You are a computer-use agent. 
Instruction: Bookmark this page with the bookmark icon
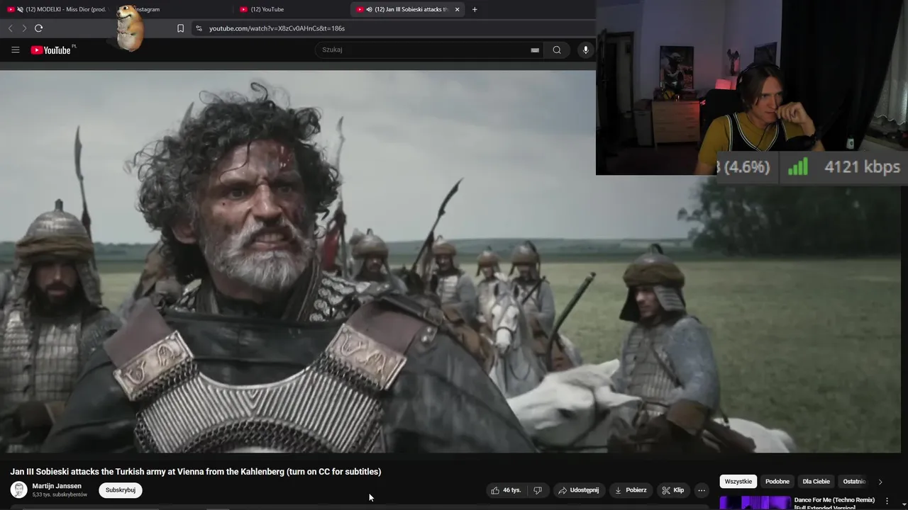pos(180,28)
